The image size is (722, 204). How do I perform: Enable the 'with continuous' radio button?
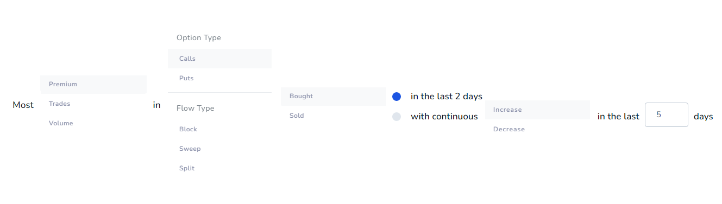(x=397, y=117)
